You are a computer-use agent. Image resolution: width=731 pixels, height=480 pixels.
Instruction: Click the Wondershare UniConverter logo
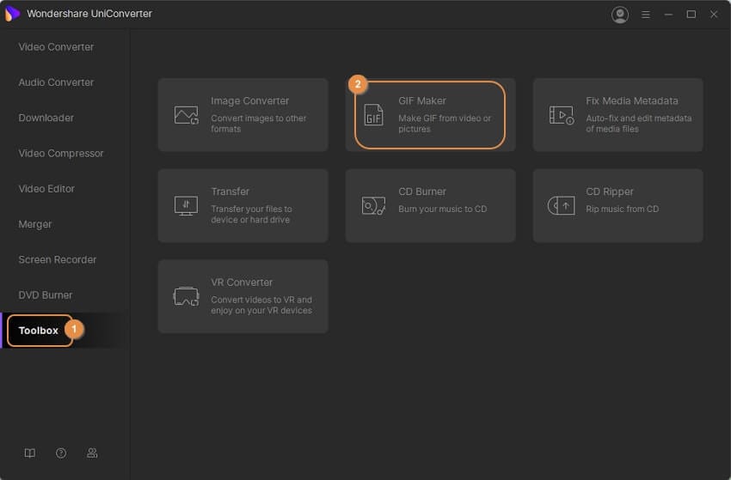tap(12, 14)
